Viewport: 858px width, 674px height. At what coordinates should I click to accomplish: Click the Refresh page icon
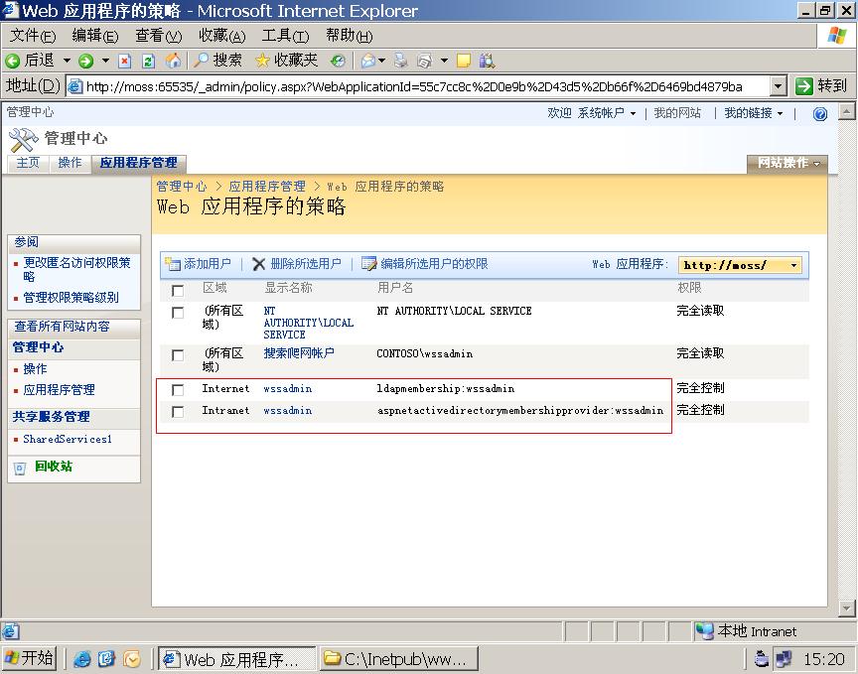tap(149, 61)
